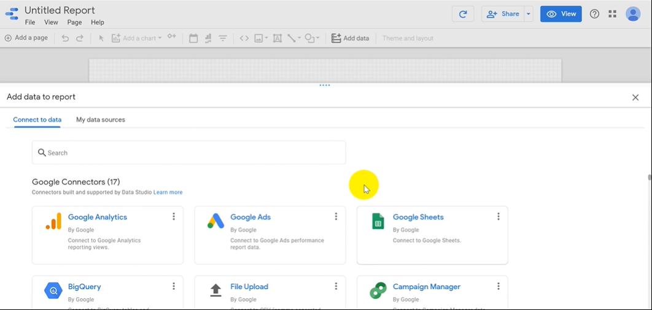Click the undo arrow icon
The image size is (652, 310).
pos(65,38)
